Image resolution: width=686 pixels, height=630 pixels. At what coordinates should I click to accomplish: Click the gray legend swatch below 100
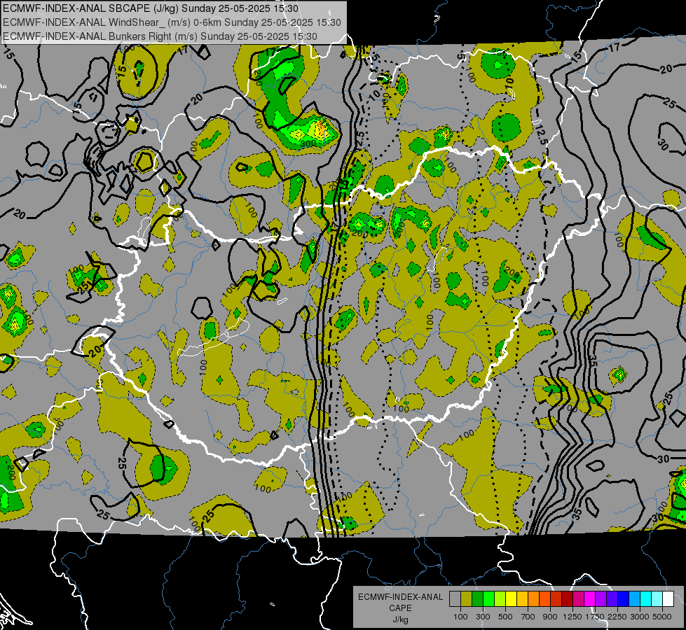coord(455,599)
